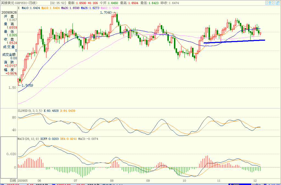
Task: Click header low value 最低:1.6423
Action: (150, 3)
